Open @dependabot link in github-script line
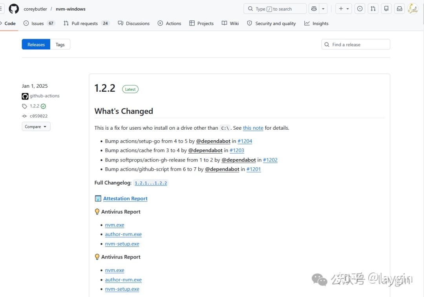Viewport: 424px width, 297px height. pos(222,169)
